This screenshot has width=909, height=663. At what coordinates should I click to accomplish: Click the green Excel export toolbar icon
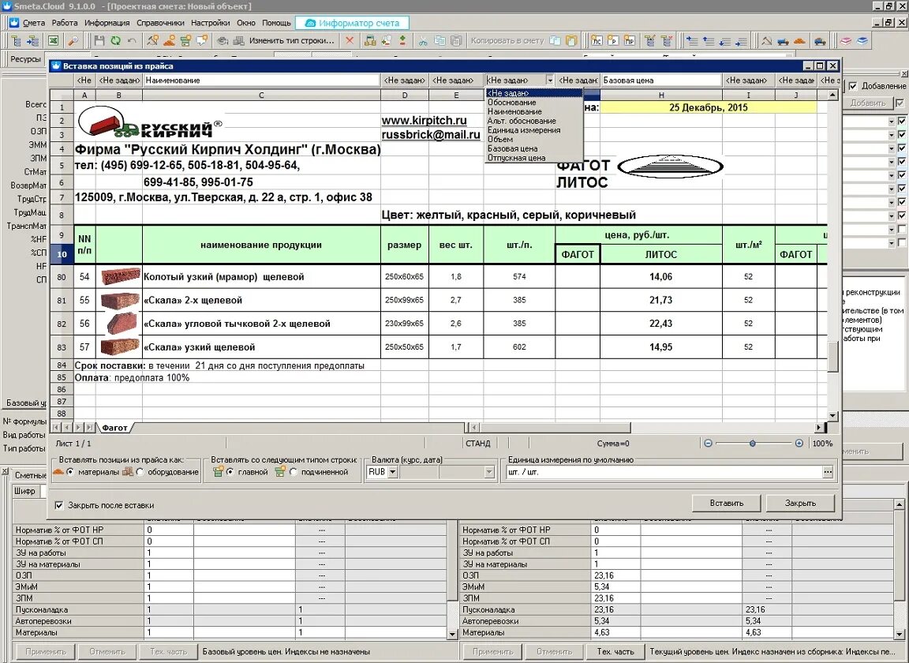point(53,40)
